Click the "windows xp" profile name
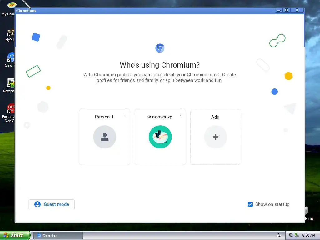Screen dimensions: 320x240 [x=160, y=117]
